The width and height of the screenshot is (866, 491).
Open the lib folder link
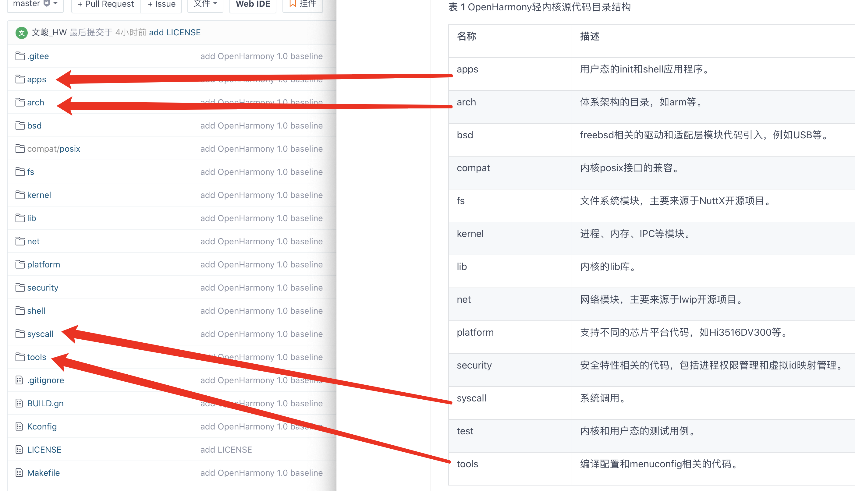[x=32, y=218]
